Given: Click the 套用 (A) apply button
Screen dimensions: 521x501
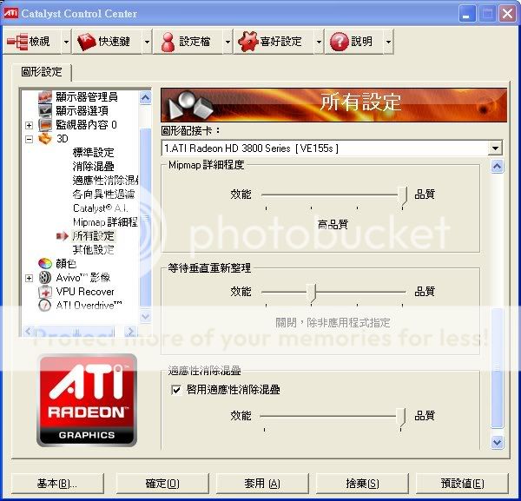Looking at the screenshot, I should pos(261,484).
